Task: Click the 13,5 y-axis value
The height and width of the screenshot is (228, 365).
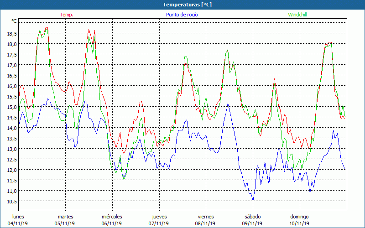Action: point(12,139)
